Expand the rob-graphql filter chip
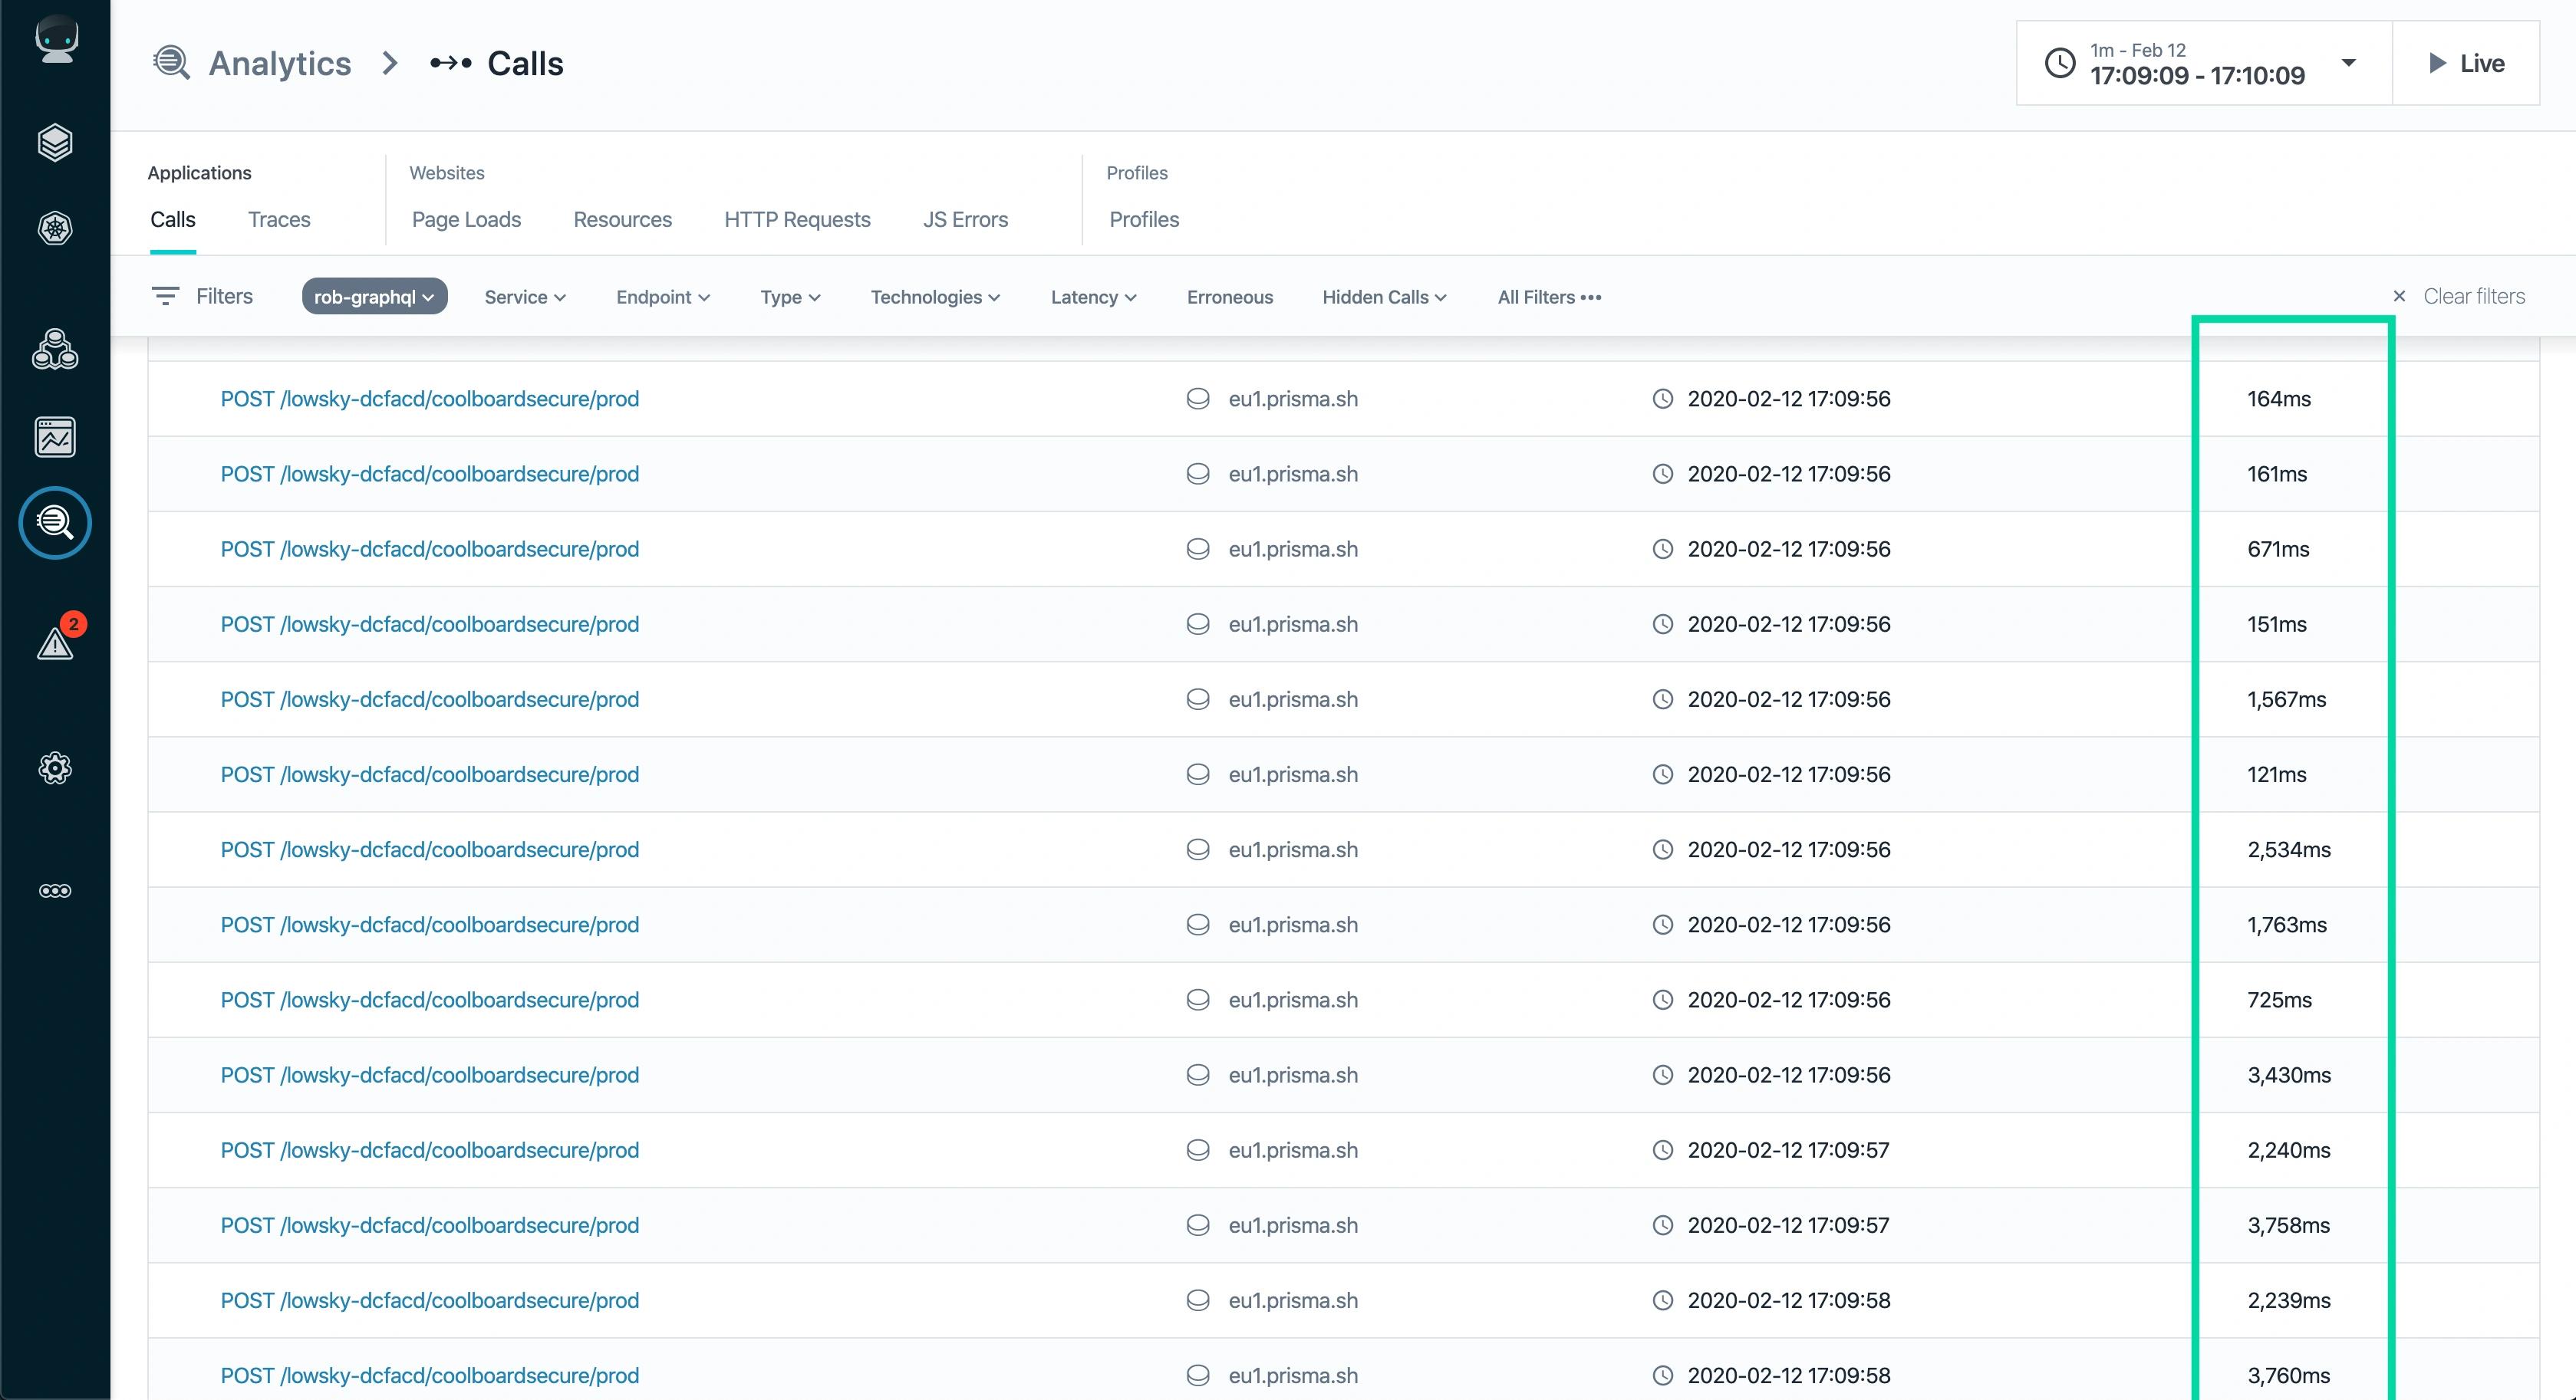 (374, 297)
